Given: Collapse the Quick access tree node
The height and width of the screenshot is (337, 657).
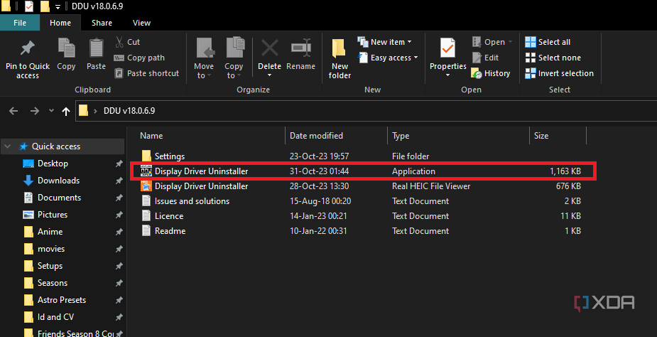Looking at the screenshot, I should (7, 146).
